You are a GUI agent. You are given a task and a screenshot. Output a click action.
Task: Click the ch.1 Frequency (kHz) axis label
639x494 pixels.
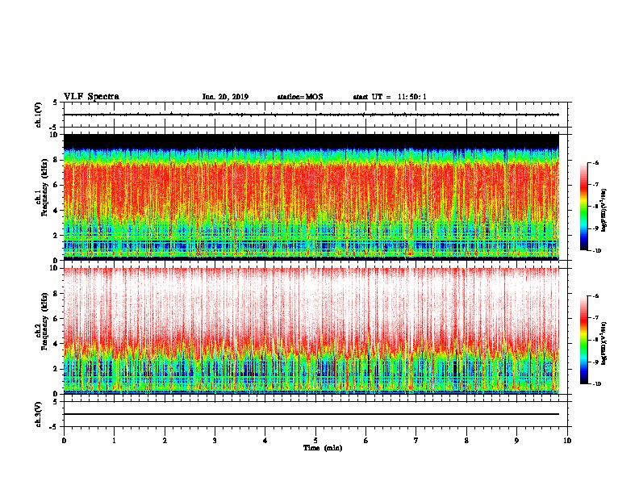tap(41, 187)
